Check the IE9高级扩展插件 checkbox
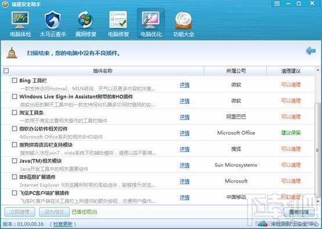Image resolution: width=322 pixels, height=229 pixels. [15, 177]
